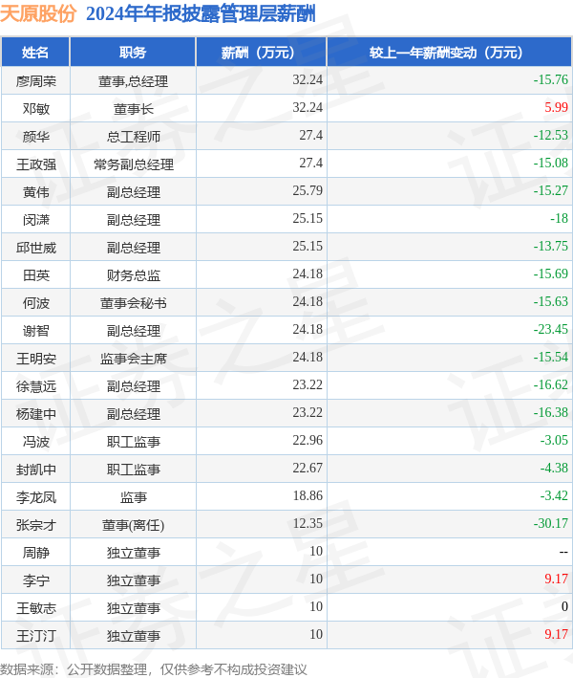Viewport: 573px width, 678px height.
Task: Click the name 谢智
Action: 36,330
